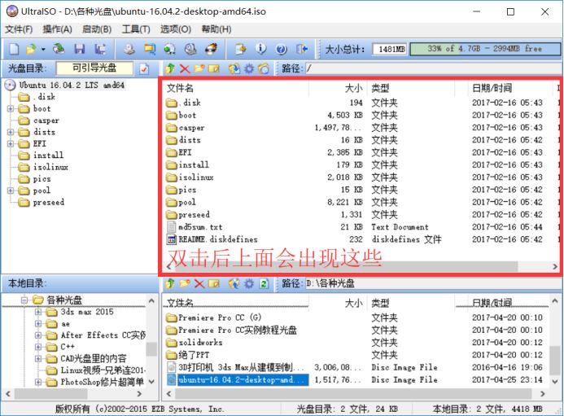Select the isolinux folder in the image tree
Screen dimensions: 564x416
50,168
